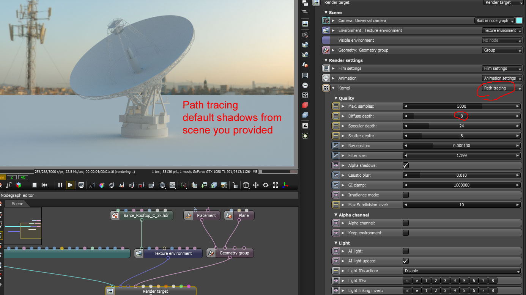526x295 pixels.
Task: Switch to the Z render pass tab
Action: 12,177
